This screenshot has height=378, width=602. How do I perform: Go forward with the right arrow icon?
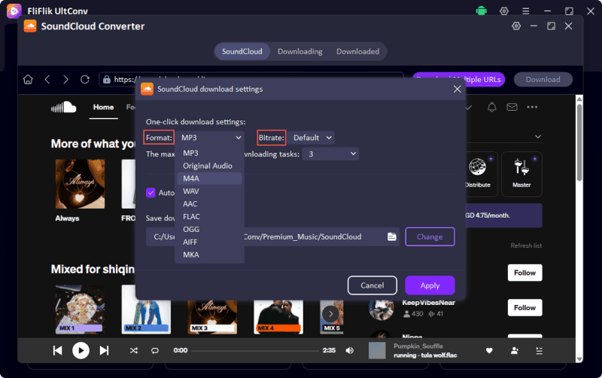pyautogui.click(x=65, y=80)
